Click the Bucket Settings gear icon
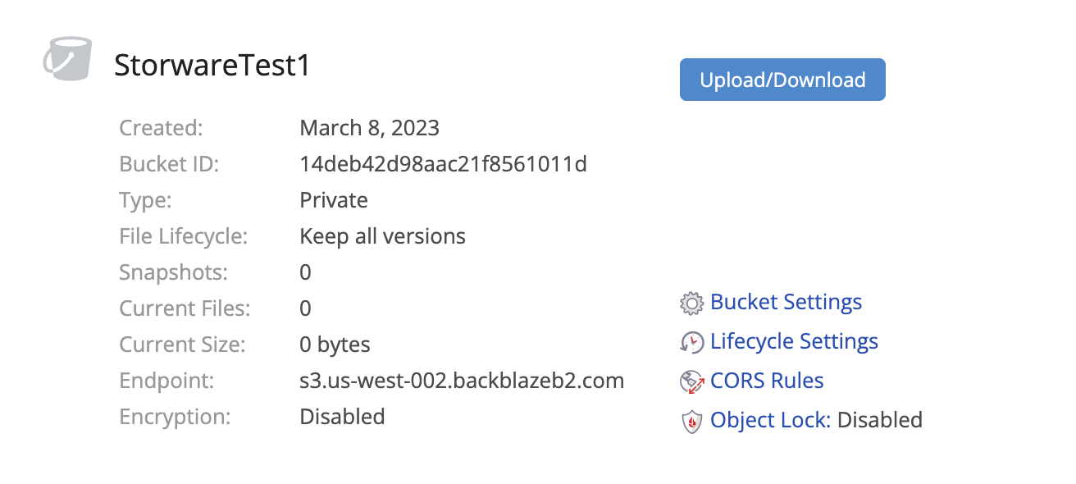This screenshot has width=1076, height=484. [x=692, y=304]
